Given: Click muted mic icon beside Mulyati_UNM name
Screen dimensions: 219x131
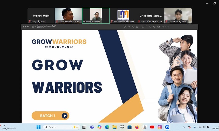Looking at the screenshot, I should click(x=30, y=21).
